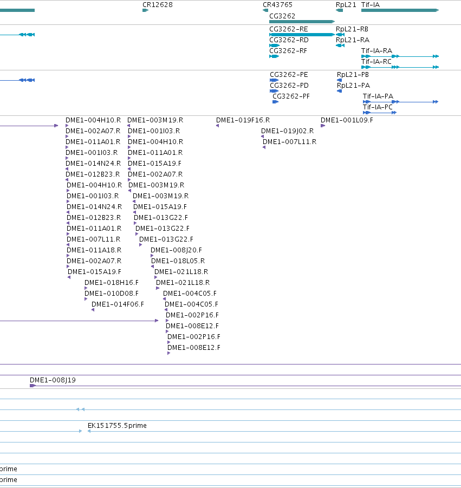
Task: Select the DME1-008J20.F feature
Action: (152, 256)
